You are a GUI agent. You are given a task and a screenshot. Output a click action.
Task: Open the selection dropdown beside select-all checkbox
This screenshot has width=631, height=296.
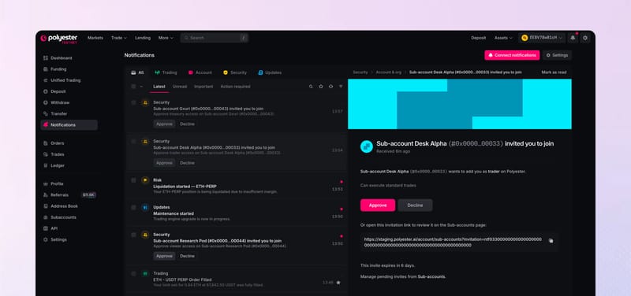click(141, 87)
